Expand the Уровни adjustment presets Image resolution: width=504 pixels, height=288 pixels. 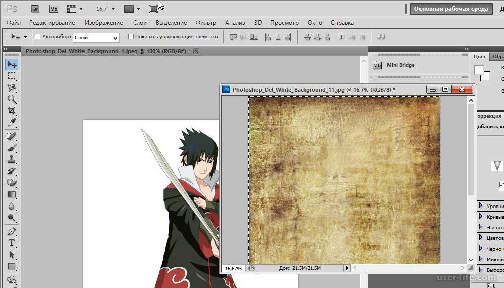point(481,206)
